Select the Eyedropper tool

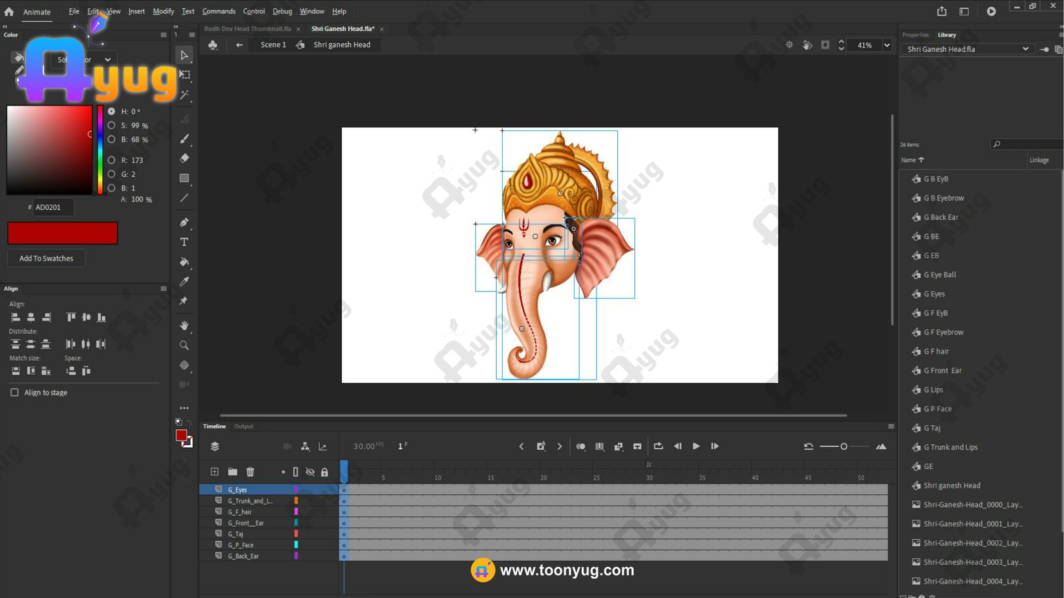click(x=185, y=282)
